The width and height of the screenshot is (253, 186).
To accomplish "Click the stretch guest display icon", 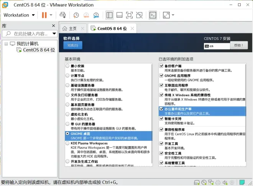I will 166,15.
